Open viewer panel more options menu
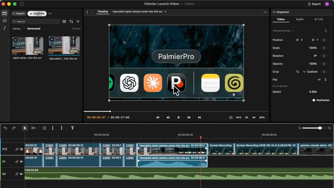Viewport: 334px width, 188px height. tap(265, 12)
